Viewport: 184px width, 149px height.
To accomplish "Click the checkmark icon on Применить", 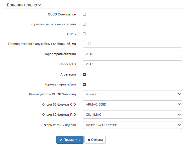I will [61, 140].
